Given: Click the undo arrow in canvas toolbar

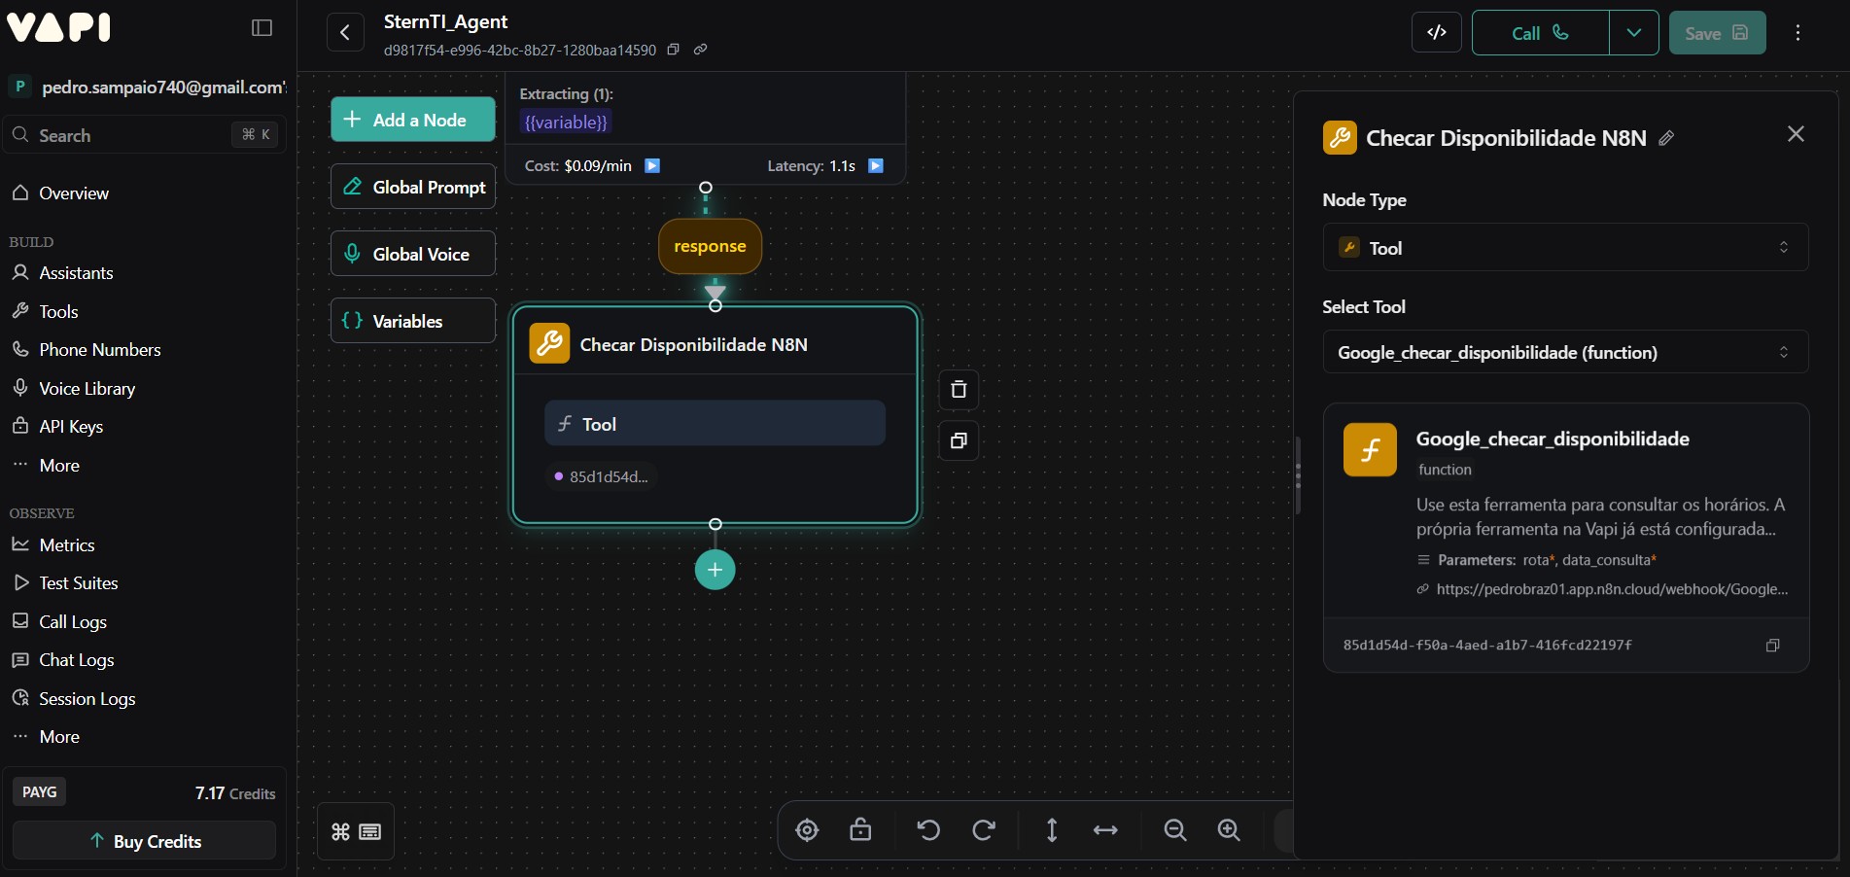Looking at the screenshot, I should coord(928,830).
